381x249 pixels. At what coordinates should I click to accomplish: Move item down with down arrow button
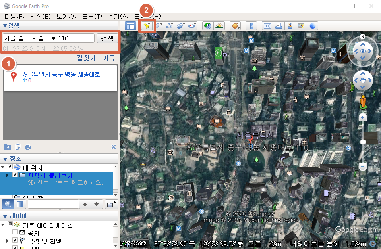(97, 204)
